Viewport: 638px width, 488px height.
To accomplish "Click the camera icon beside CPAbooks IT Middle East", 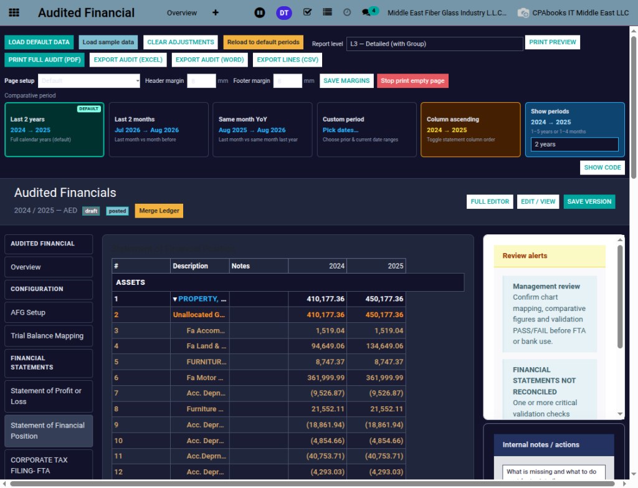I will tap(523, 12).
